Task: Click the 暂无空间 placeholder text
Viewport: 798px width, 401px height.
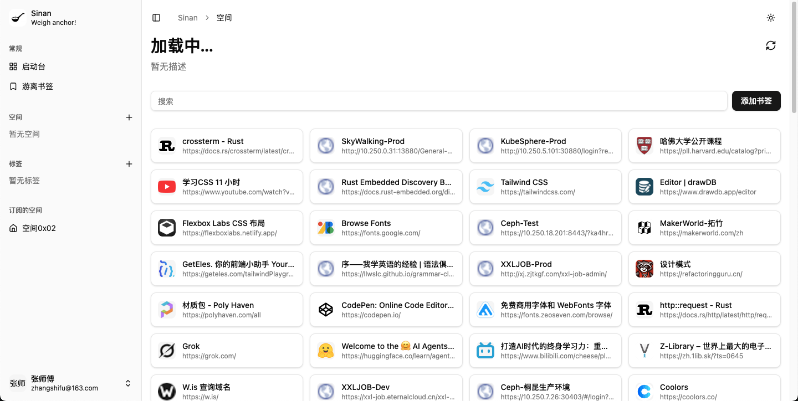Action: coord(24,134)
